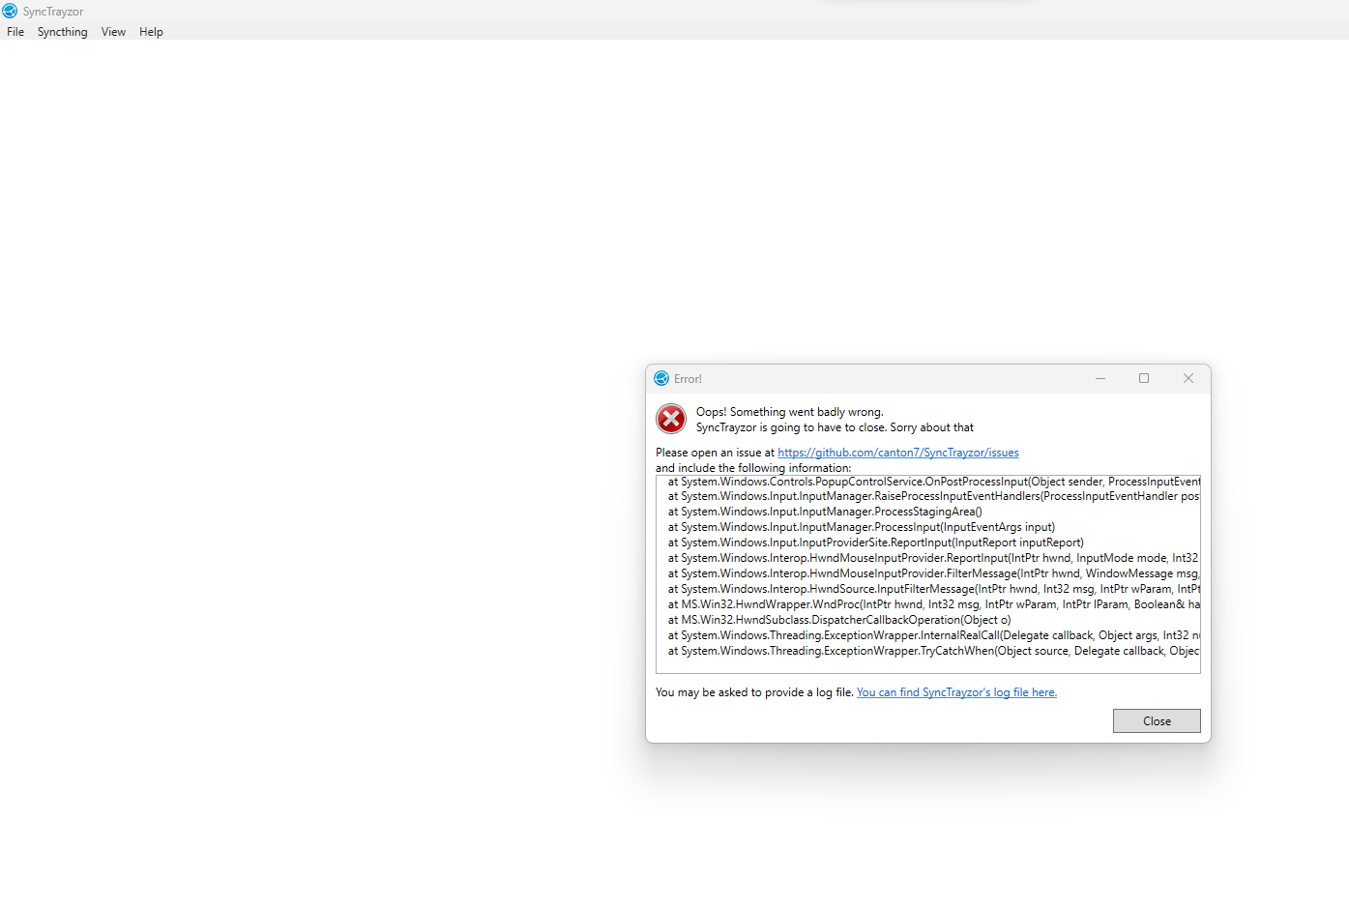
Task: Open the File menu
Action: [15, 31]
